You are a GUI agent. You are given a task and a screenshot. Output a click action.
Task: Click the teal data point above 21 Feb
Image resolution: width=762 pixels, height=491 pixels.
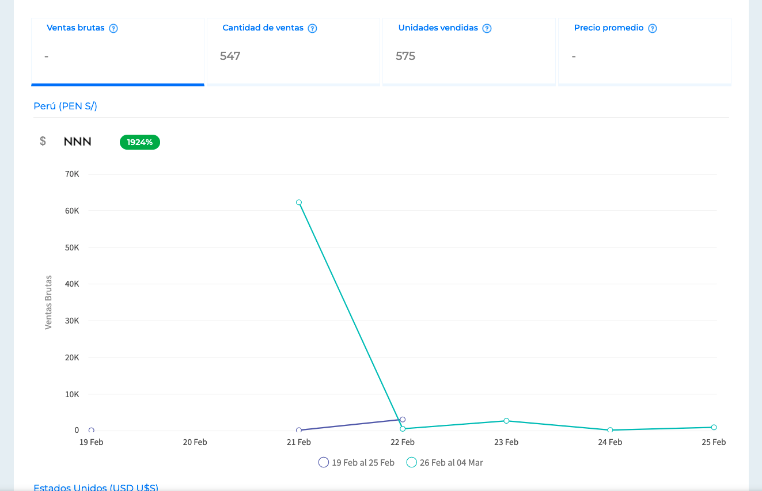pos(299,203)
